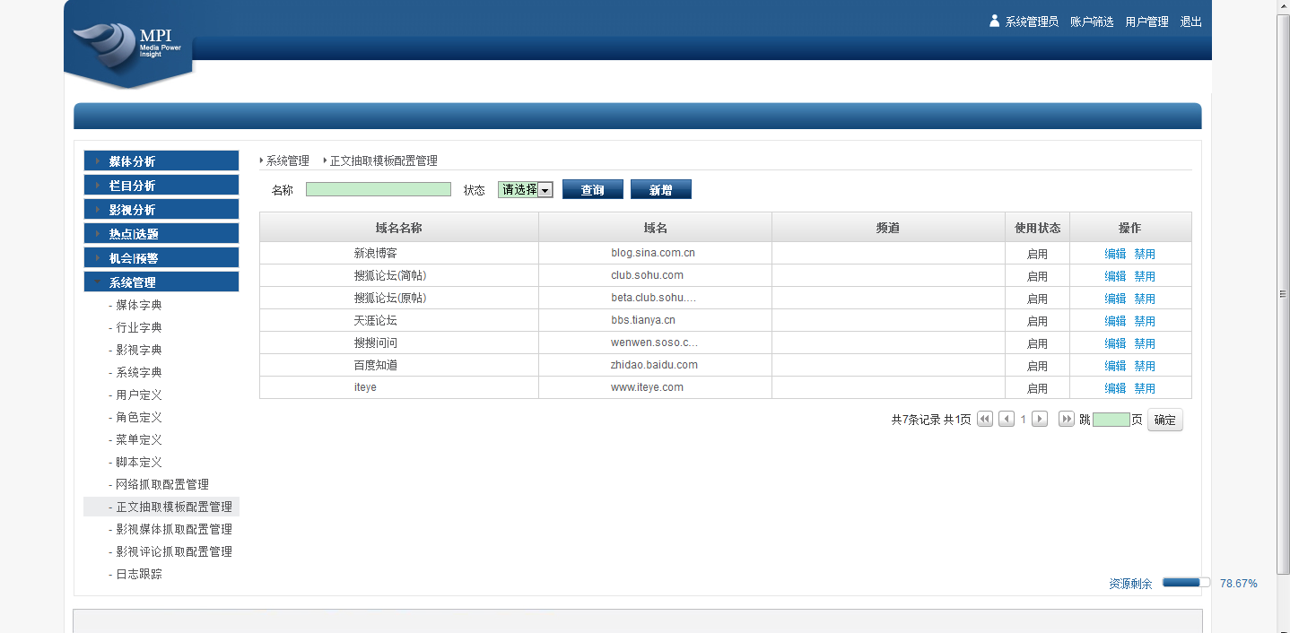Click the 名称 name input field
The image size is (1290, 633).
(x=378, y=189)
